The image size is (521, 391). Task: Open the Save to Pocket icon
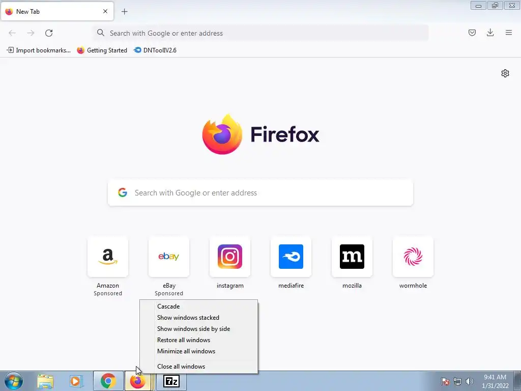coord(472,33)
